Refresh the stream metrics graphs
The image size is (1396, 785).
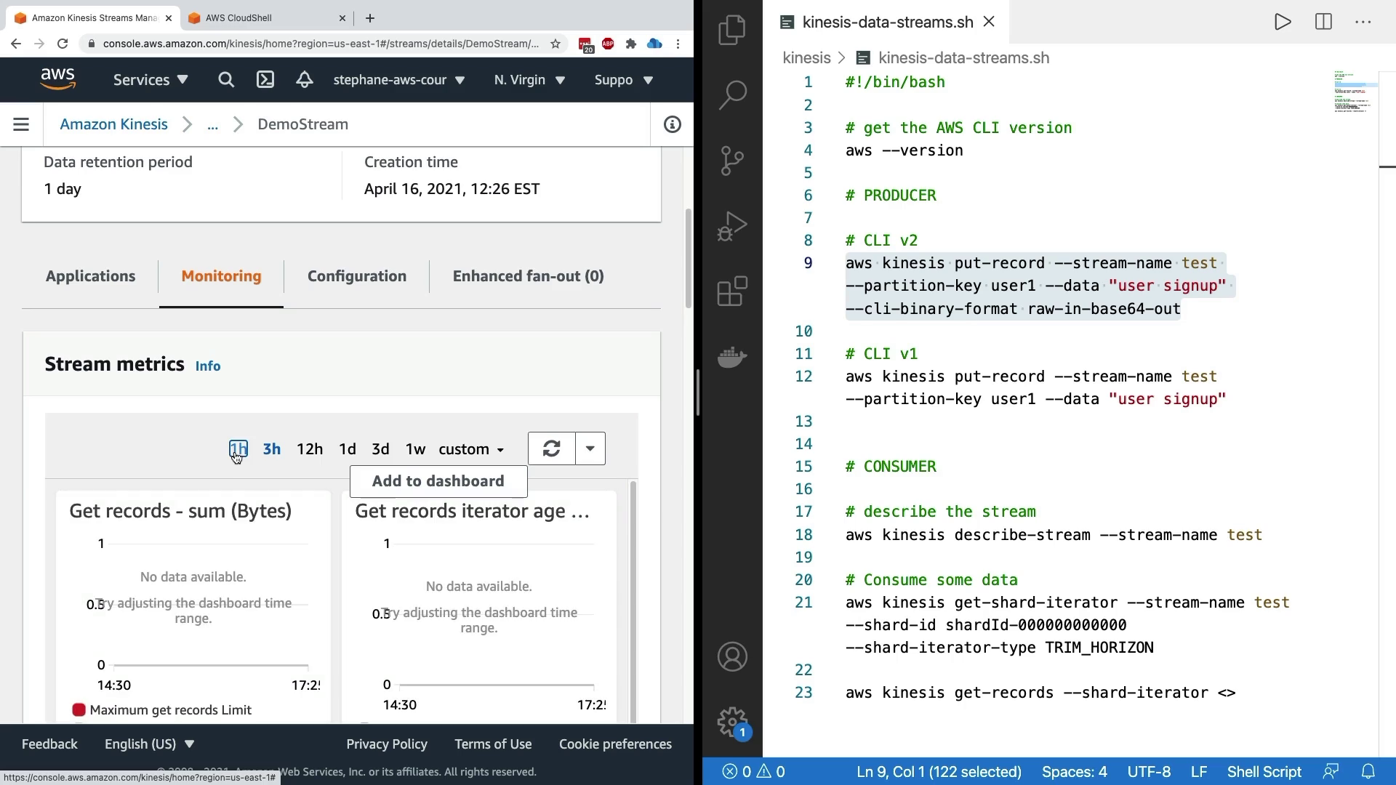[x=551, y=448]
